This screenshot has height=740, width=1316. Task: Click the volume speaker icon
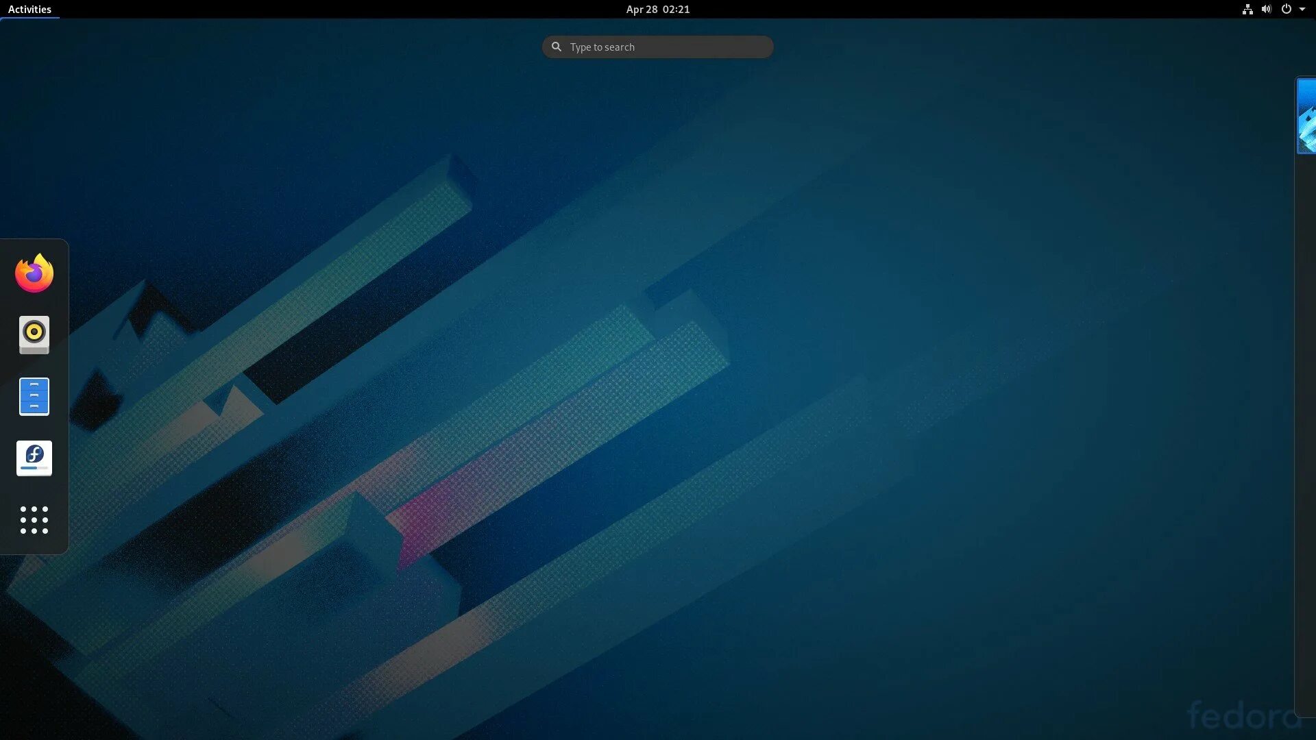(x=1267, y=9)
